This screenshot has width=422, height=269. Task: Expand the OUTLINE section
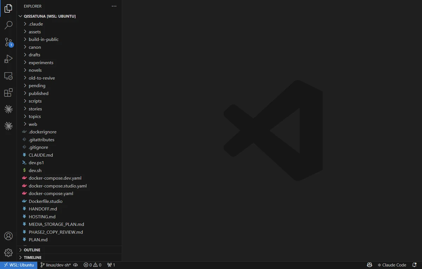coord(69,250)
